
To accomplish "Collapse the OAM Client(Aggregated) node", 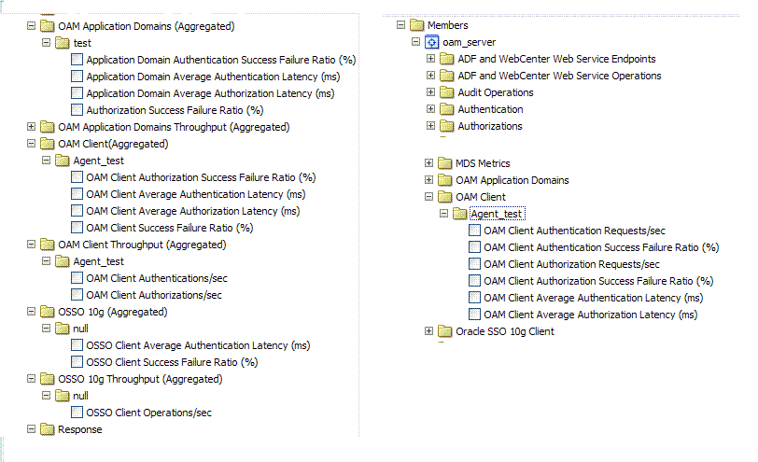I will pyautogui.click(x=32, y=144).
